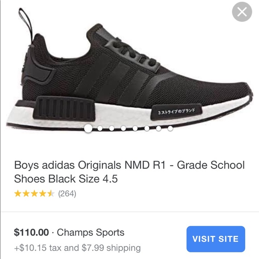Select the first carousel dot indicator
This screenshot has height=259, width=259.
tap(88, 128)
